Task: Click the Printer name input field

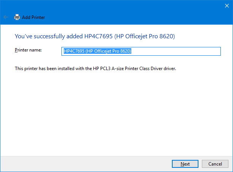Action: tap(141, 51)
